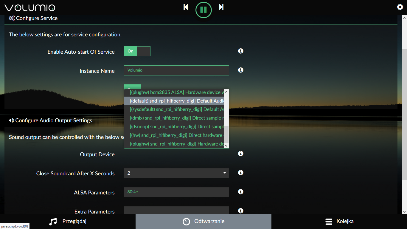Image resolution: width=407 pixels, height=229 pixels.
Task: Open the Kolejka tab
Action: (339, 222)
